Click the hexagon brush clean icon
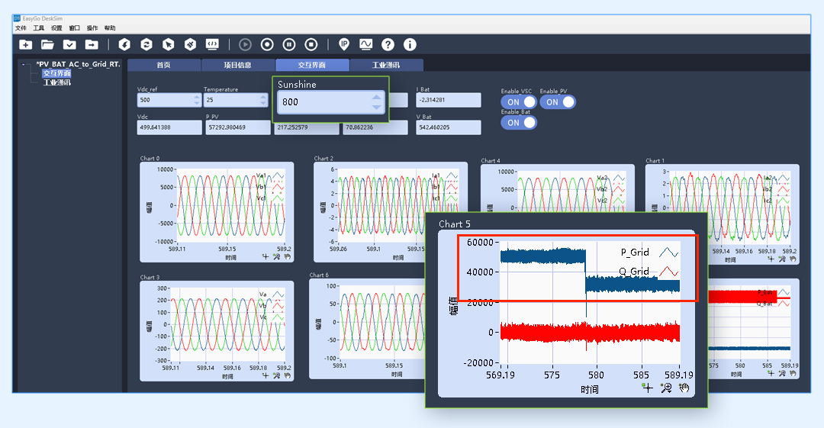 [190, 45]
